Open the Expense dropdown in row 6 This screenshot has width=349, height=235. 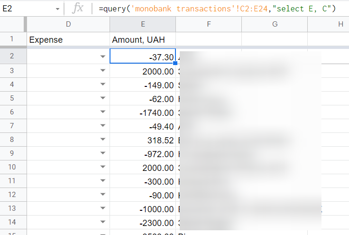pos(102,112)
